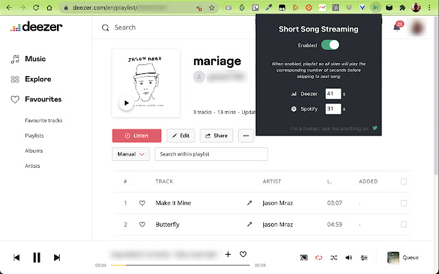Pause the current song
This screenshot has width=439, height=274.
point(36,258)
